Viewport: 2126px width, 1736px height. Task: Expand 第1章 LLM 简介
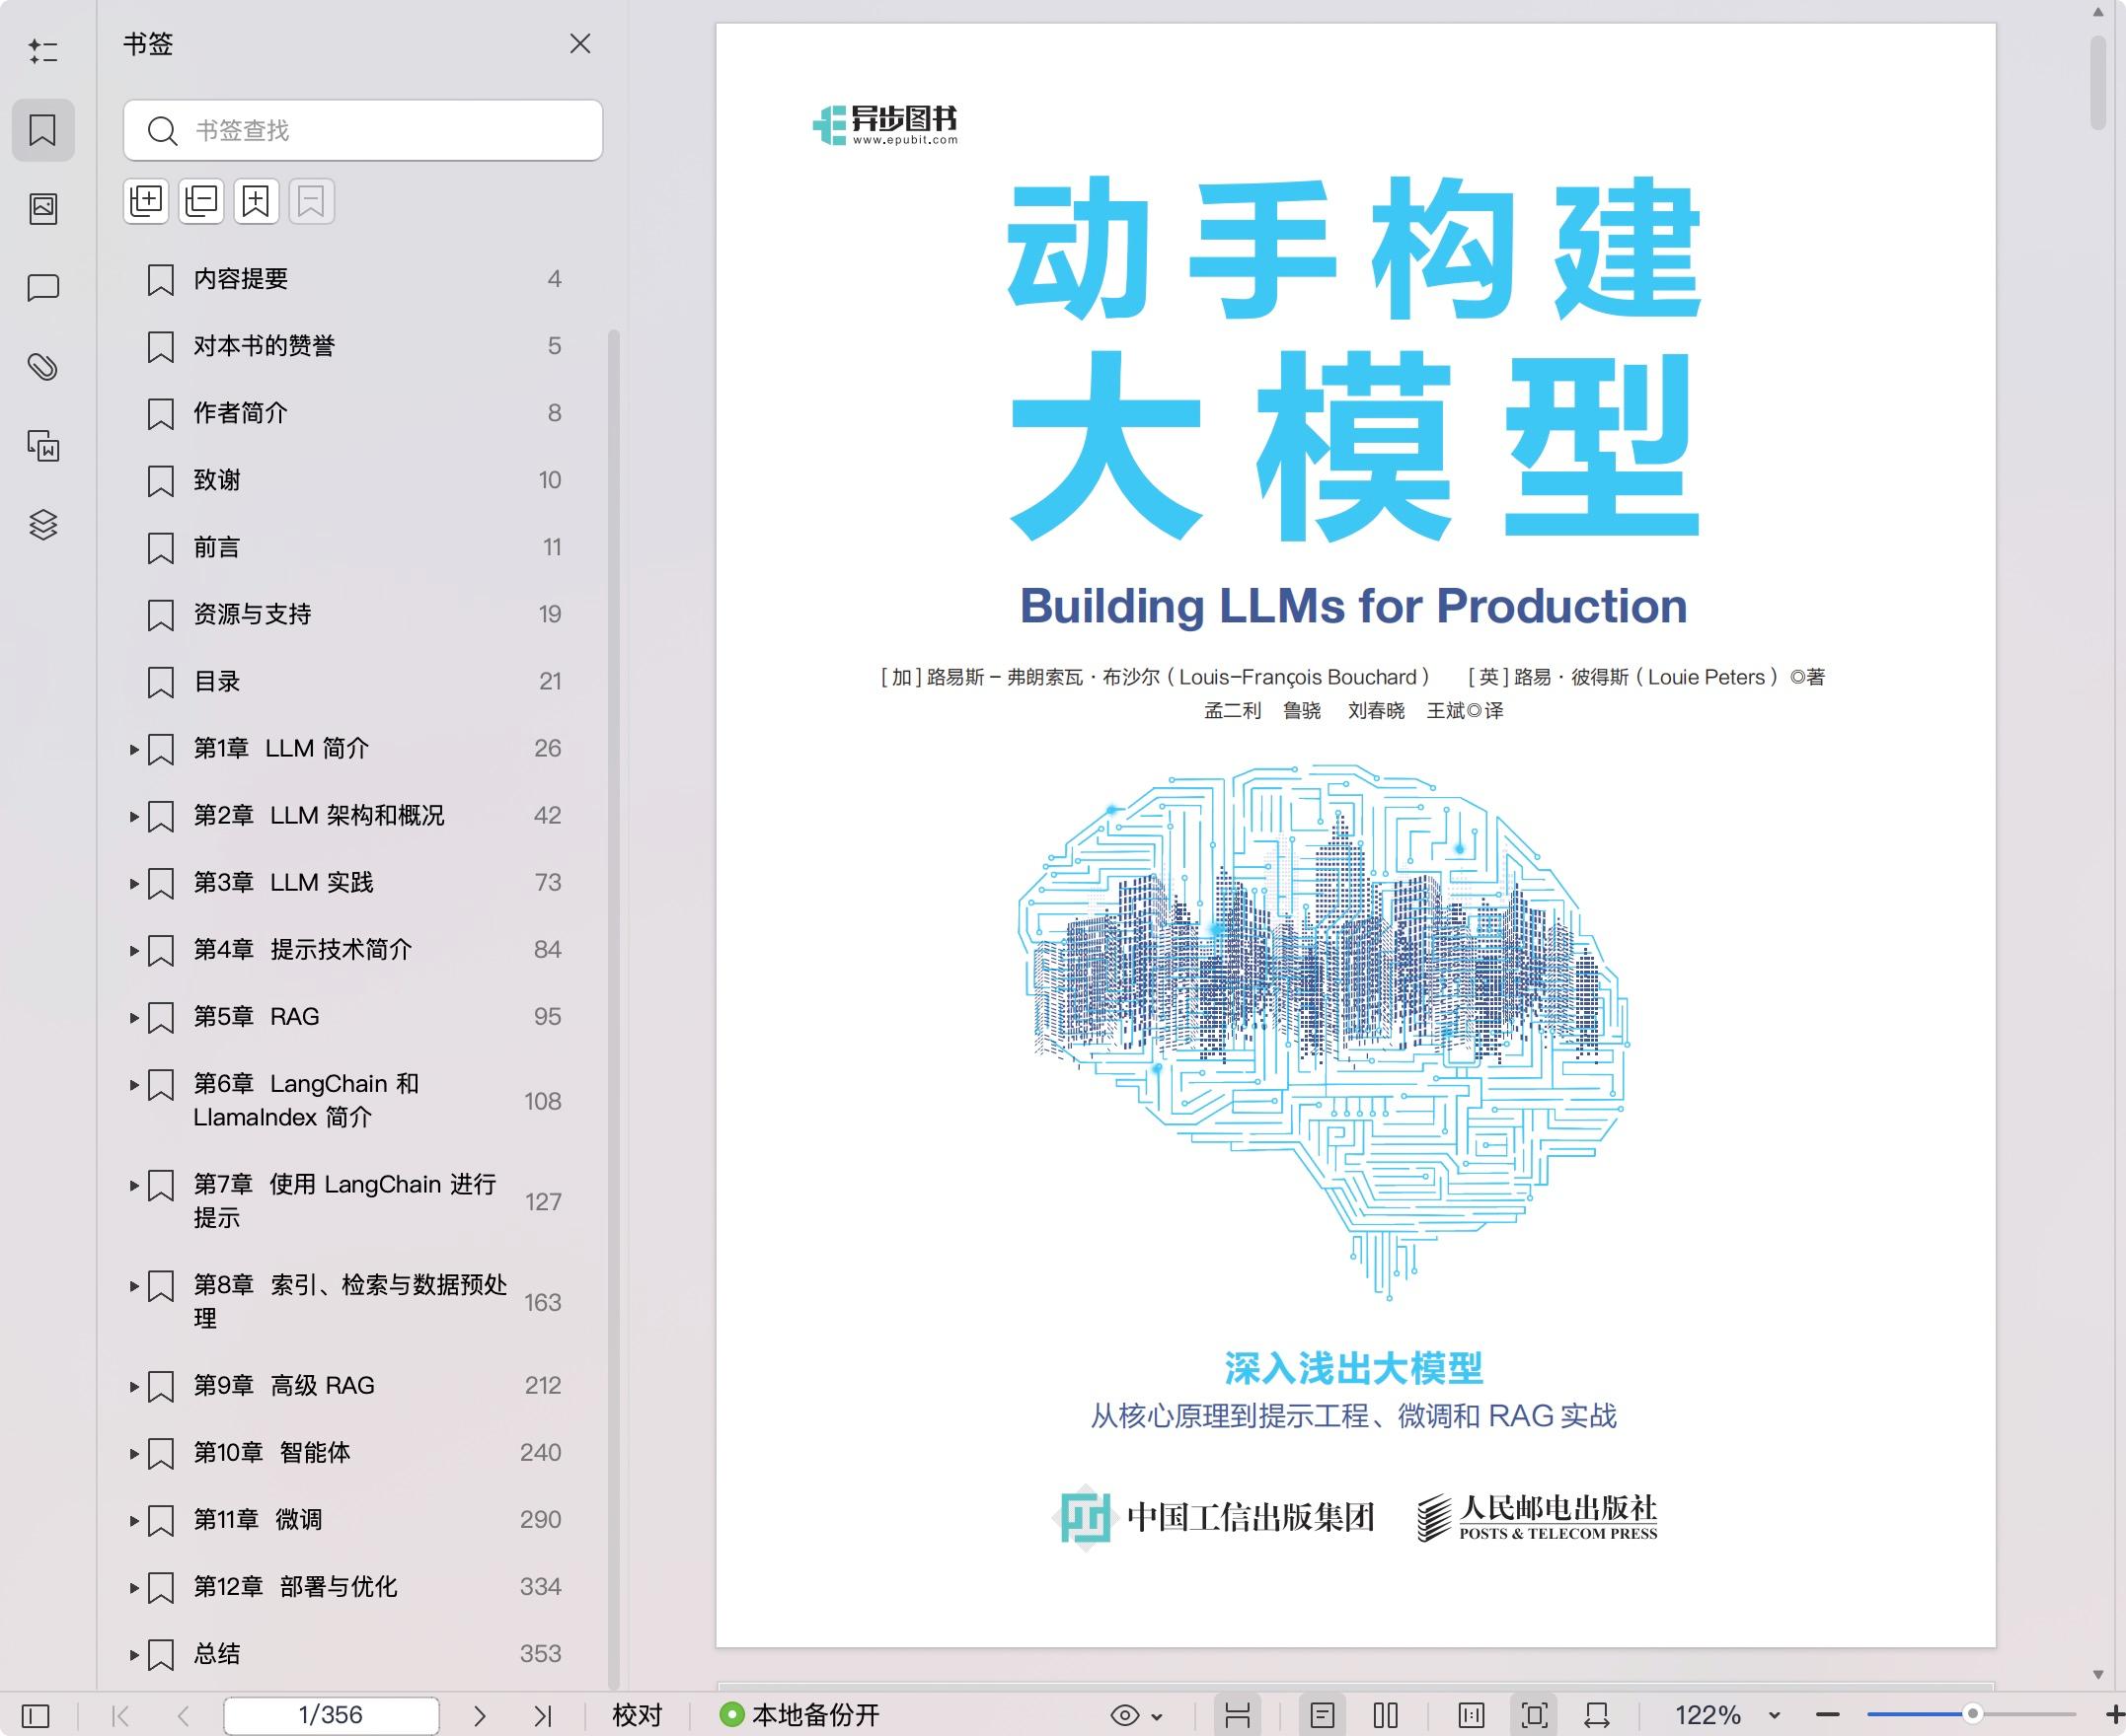click(x=134, y=749)
